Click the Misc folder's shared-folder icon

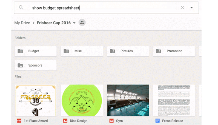tap(66, 51)
